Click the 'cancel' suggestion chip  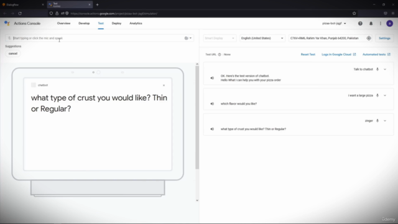13,54
